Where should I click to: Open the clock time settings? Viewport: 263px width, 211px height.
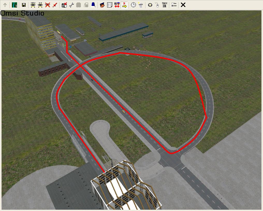(x=133, y=5)
